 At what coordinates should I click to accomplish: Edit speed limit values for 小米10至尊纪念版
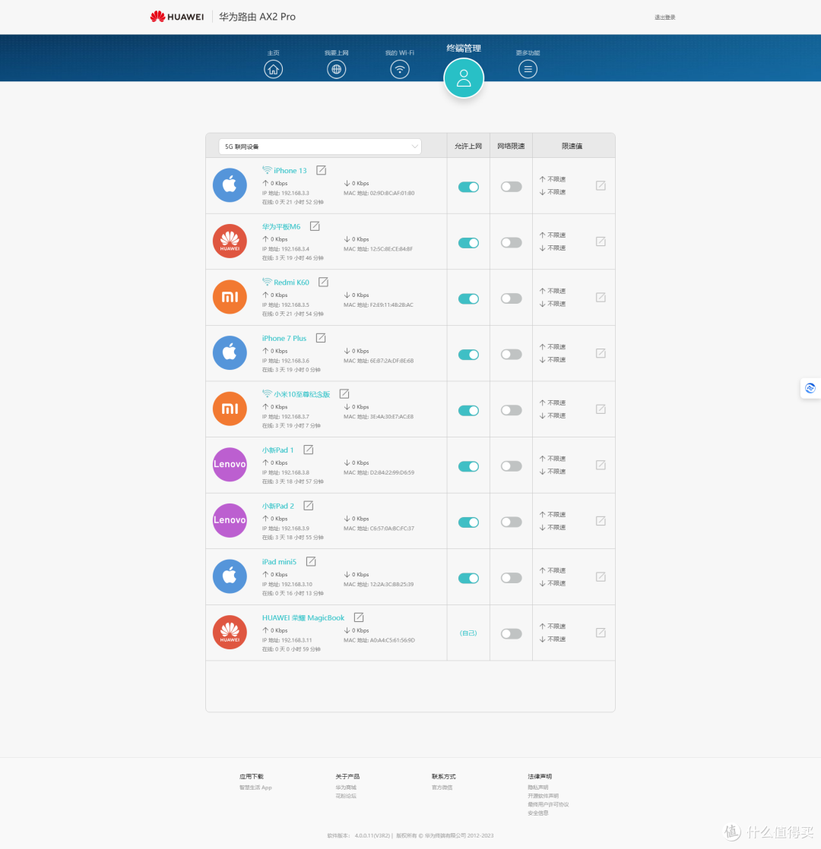coord(601,409)
